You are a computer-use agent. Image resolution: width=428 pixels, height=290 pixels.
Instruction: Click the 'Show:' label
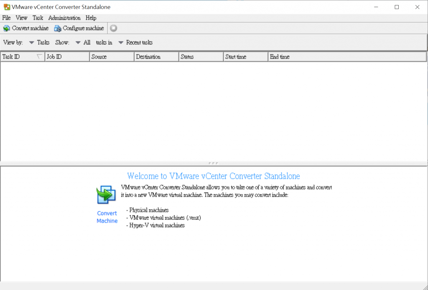click(x=62, y=42)
